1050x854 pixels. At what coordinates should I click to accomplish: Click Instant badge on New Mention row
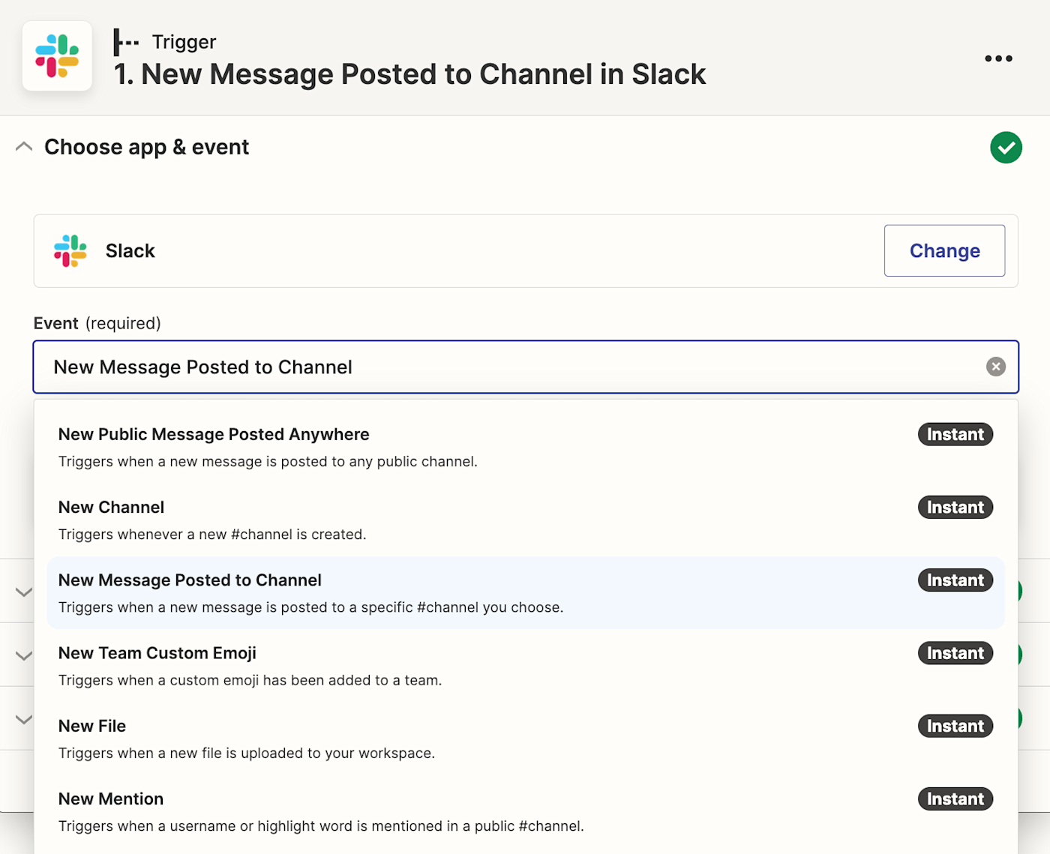(955, 799)
